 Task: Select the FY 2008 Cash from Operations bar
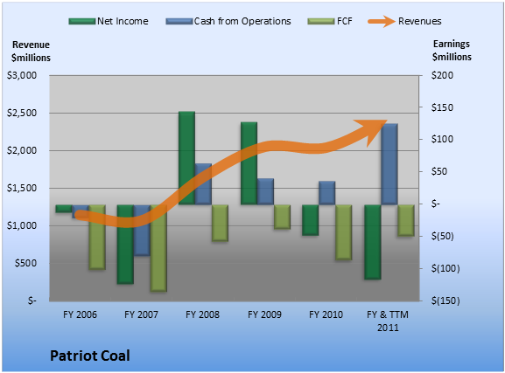click(204, 184)
